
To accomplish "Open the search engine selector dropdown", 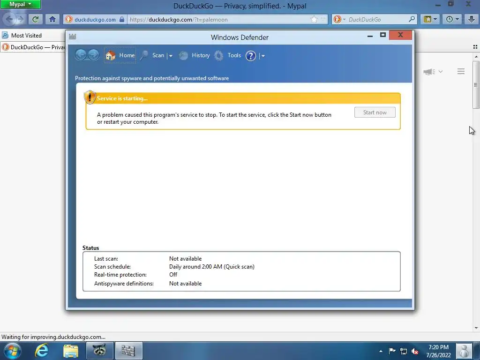I will tap(339, 19).
